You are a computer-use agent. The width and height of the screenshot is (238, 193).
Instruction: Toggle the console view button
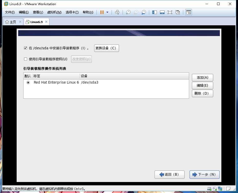189,12
